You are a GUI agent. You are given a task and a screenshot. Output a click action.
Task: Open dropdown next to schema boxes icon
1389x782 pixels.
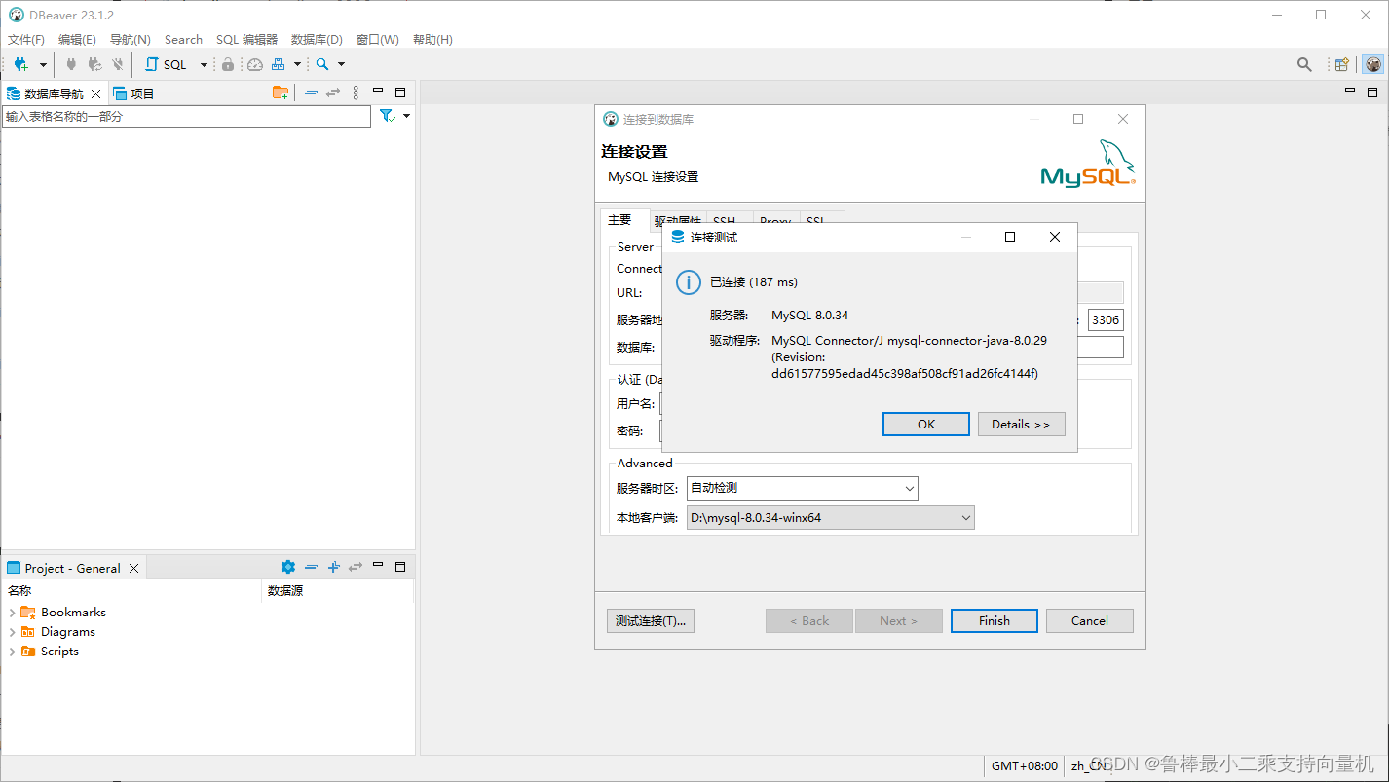297,65
